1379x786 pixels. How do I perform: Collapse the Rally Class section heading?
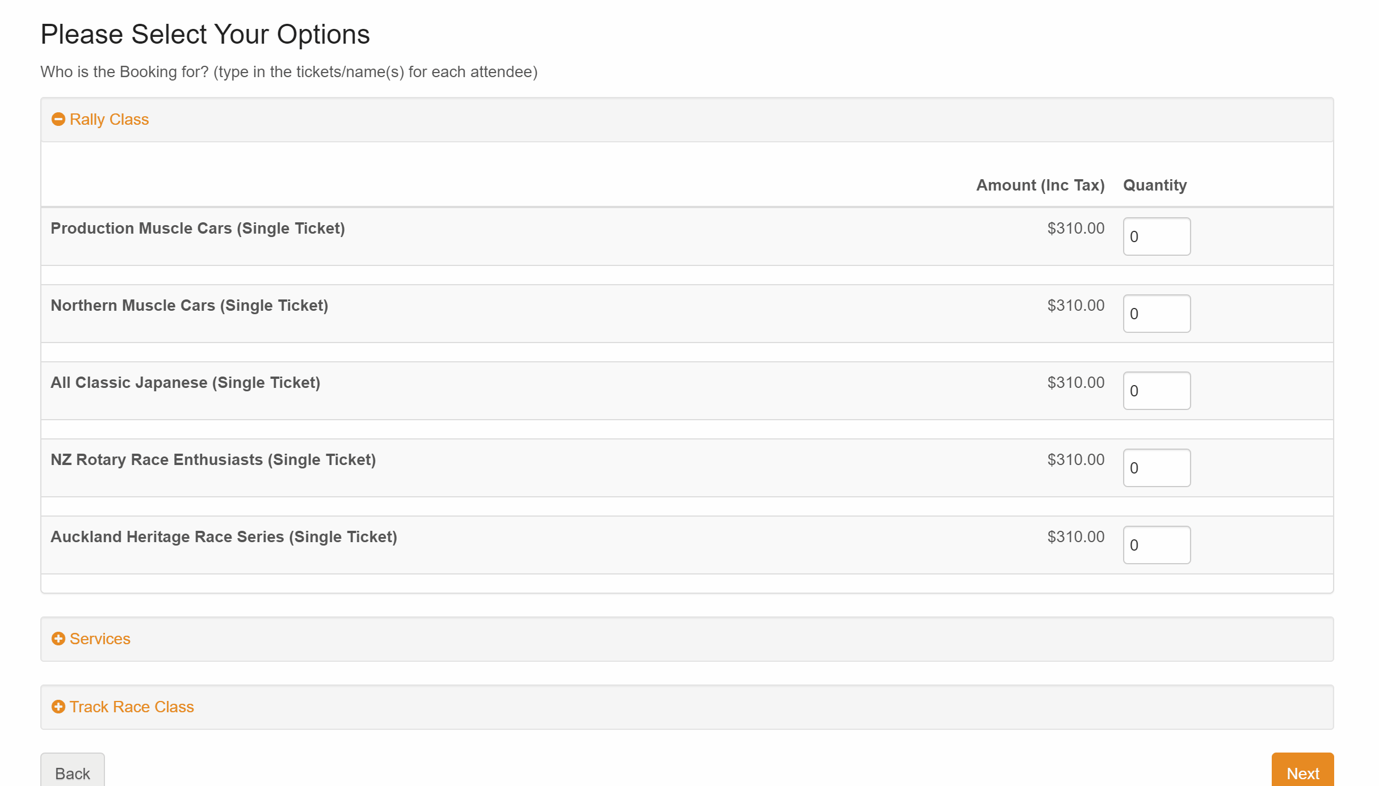109,119
